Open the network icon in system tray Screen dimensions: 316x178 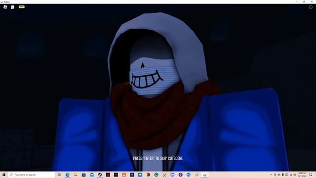pyautogui.click(x=291, y=175)
